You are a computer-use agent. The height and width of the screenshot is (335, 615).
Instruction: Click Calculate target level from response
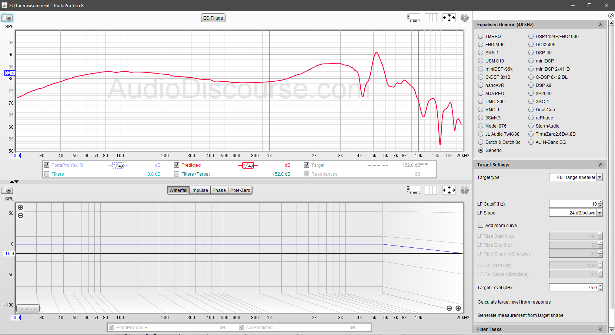514,302
